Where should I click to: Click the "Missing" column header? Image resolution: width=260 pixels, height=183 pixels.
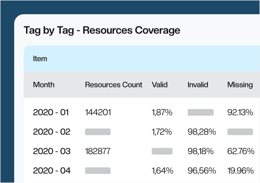[239, 85]
